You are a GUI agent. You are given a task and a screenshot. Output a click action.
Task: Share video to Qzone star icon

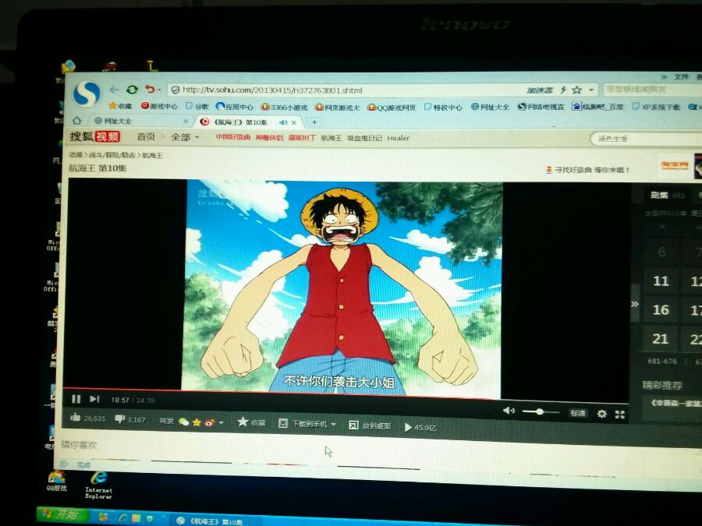tap(197, 422)
